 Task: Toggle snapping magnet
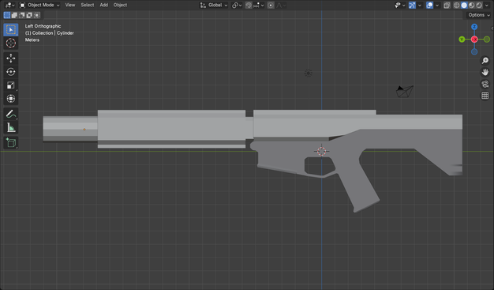(x=249, y=5)
